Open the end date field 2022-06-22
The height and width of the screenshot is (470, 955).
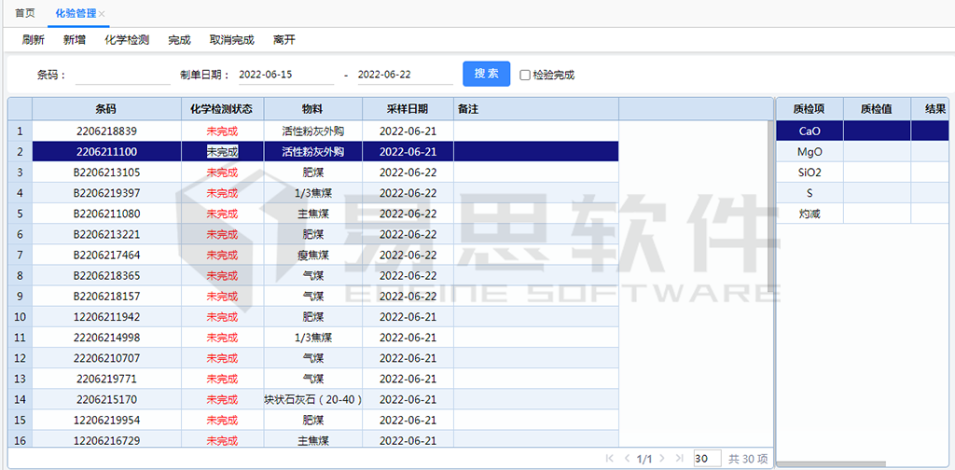(401, 75)
